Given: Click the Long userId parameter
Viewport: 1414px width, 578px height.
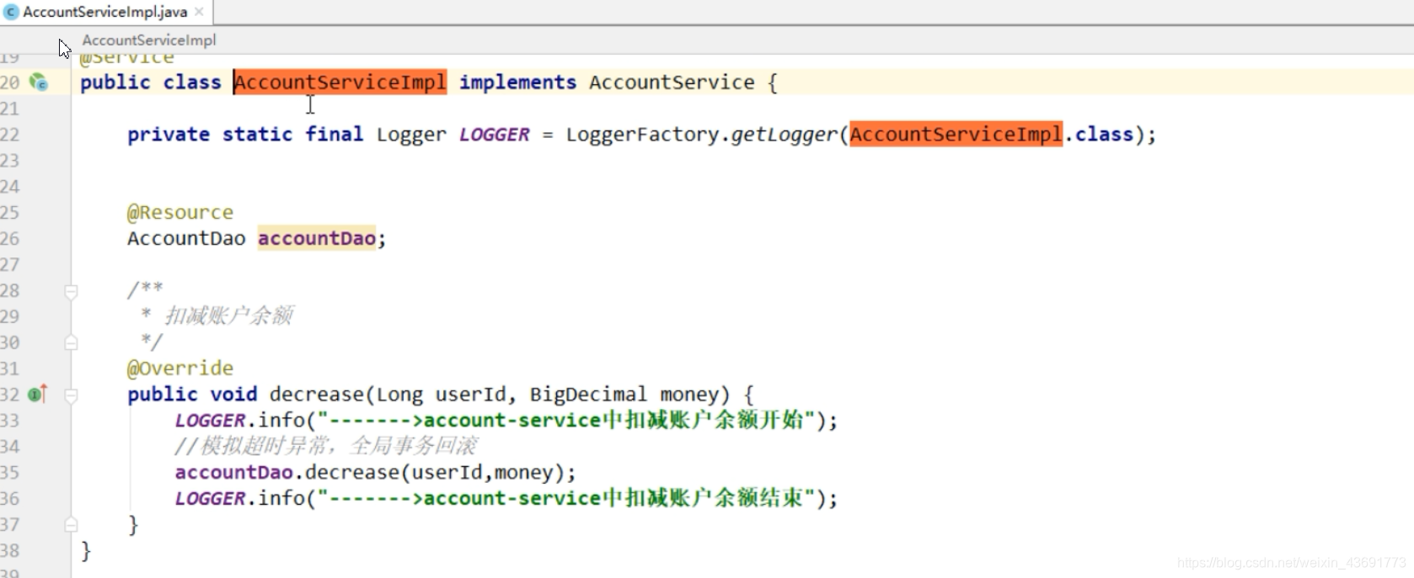Looking at the screenshot, I should 442,395.
